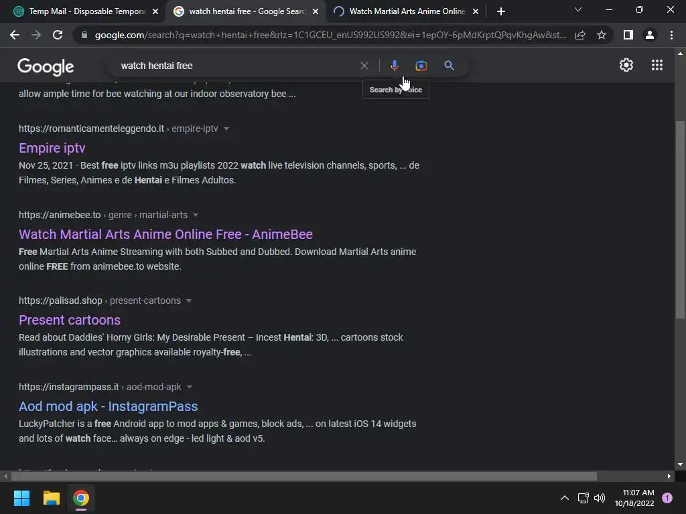Go back to the previous page
The image size is (686, 514).
(x=15, y=35)
